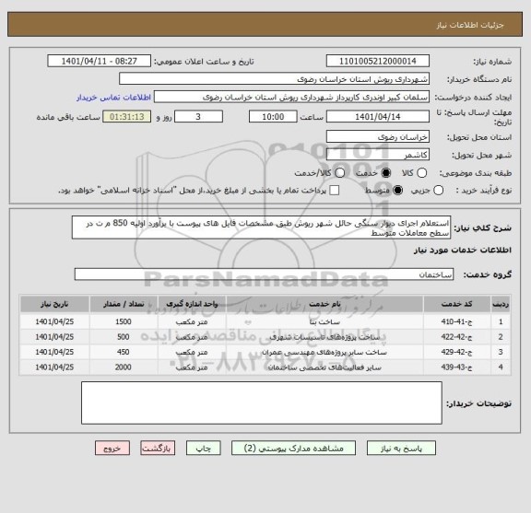The height and width of the screenshot is (513, 531).
Task: Choose the جزیی purchase type radio
Action: pos(439,191)
